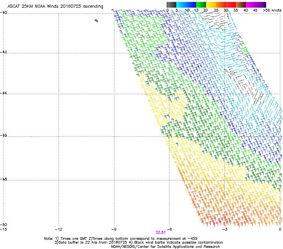The height and width of the screenshot is (249, 283).
Task: Click the '-50' latitude axis label
Action: pyautogui.click(x=3, y=224)
